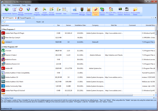Close the Description Panel
This screenshot has width=158, height=111.
(156, 98)
